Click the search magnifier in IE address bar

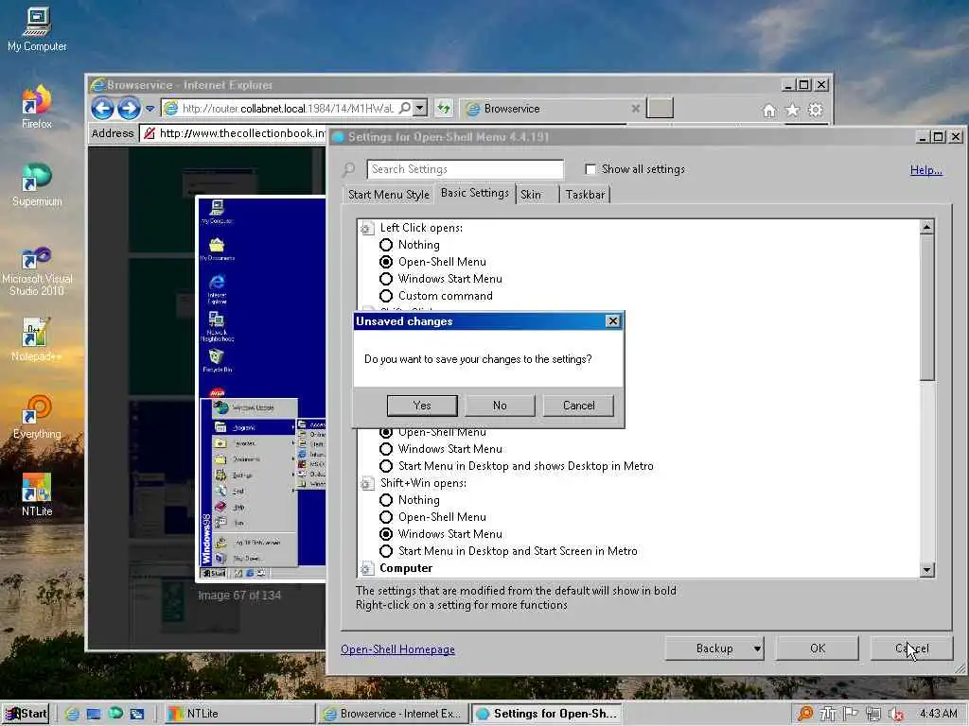point(405,109)
